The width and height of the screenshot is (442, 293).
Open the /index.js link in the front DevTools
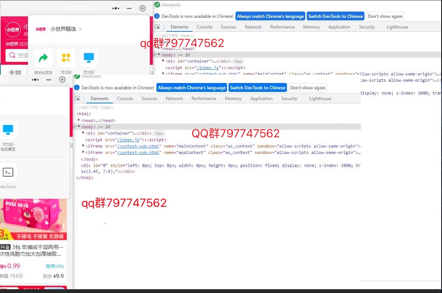click(128, 140)
